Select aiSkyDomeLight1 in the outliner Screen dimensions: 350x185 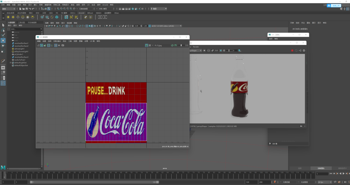coord(21,51)
